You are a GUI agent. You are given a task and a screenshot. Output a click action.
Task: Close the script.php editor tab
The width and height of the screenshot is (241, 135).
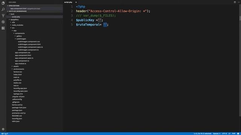[x=76, y=2]
